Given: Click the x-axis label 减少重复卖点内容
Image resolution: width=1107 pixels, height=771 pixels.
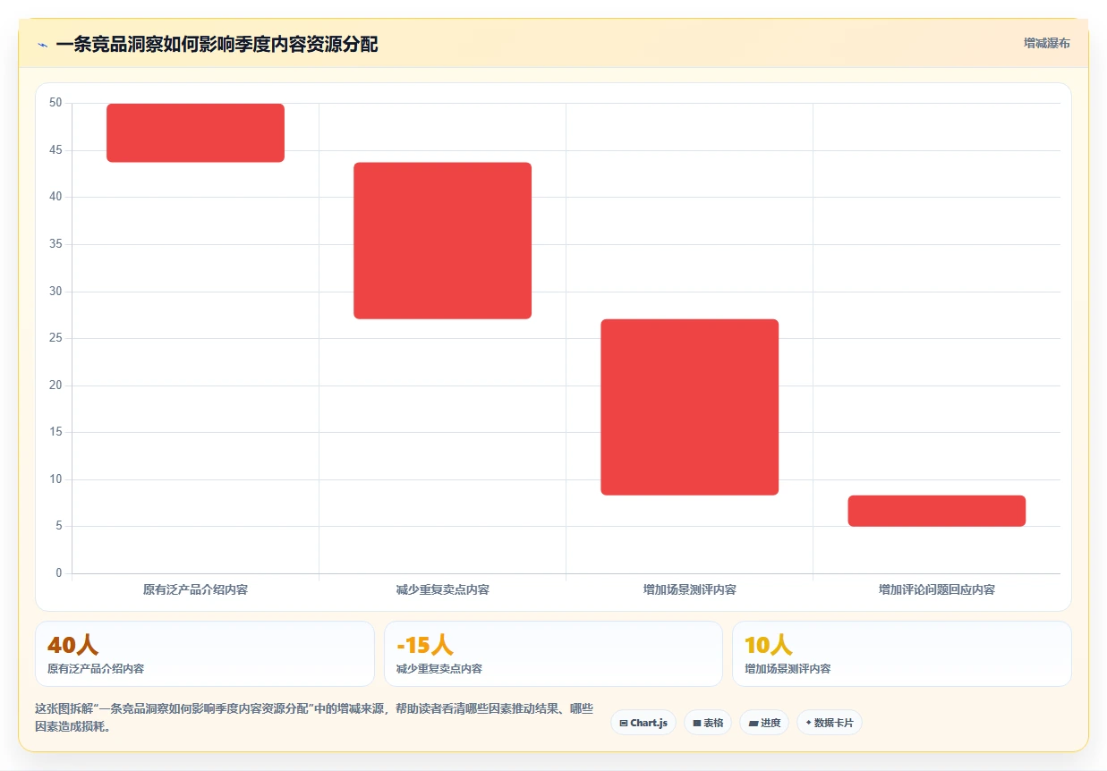Looking at the screenshot, I should (442, 590).
